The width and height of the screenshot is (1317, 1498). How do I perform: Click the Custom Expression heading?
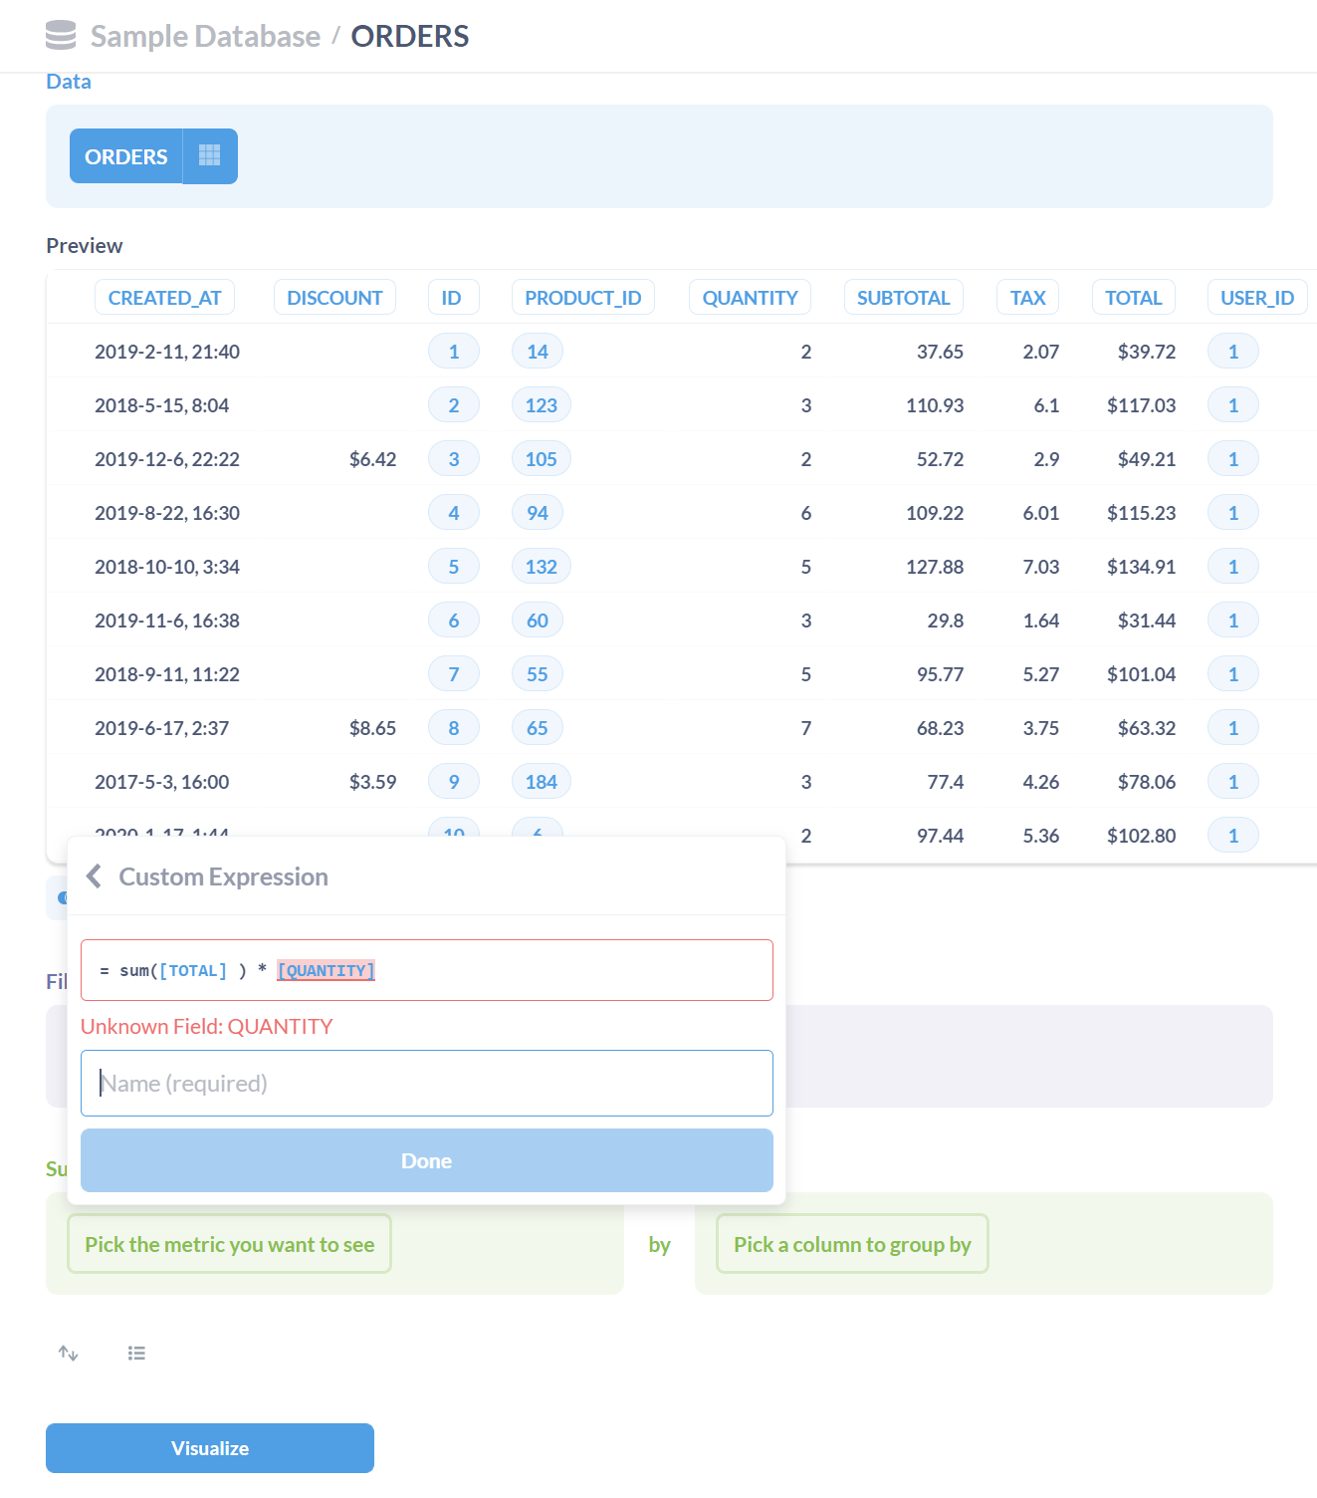[x=223, y=876]
